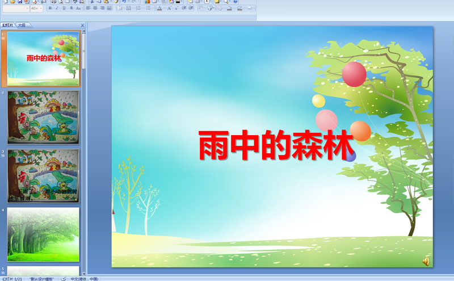Click the title text 雨中的森林 on the slide

click(x=276, y=145)
